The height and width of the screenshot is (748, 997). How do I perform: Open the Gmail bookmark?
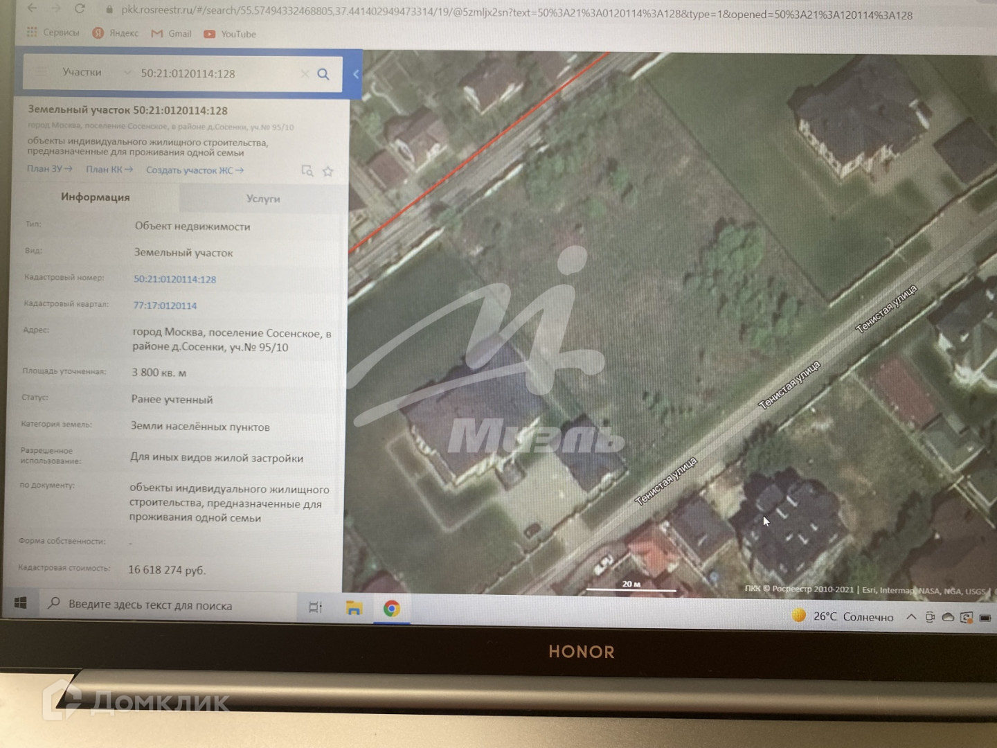click(171, 33)
